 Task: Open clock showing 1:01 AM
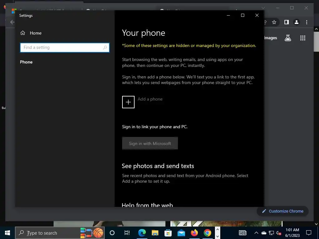click(x=292, y=233)
